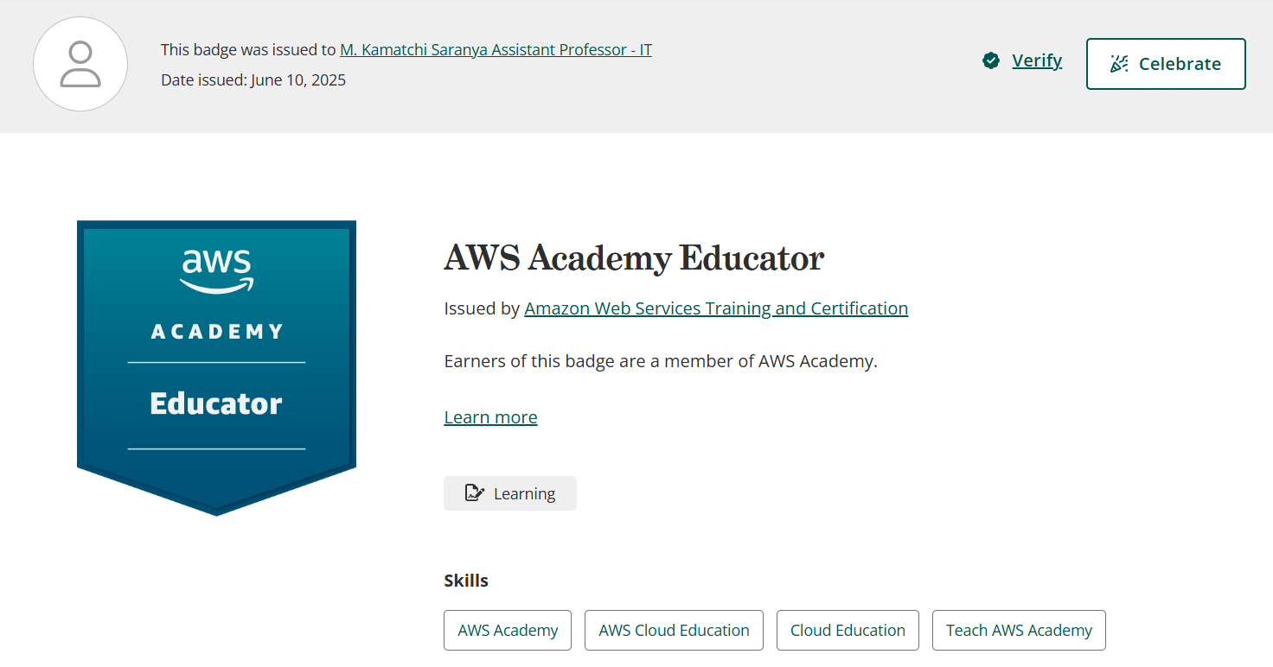Choose the Cloud Education skill tag
This screenshot has height=667, width=1273.
tap(848, 631)
